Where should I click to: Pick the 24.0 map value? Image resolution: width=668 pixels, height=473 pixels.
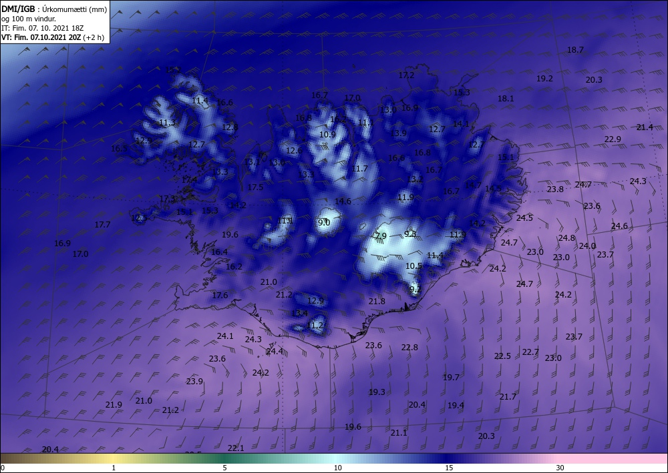(x=587, y=246)
